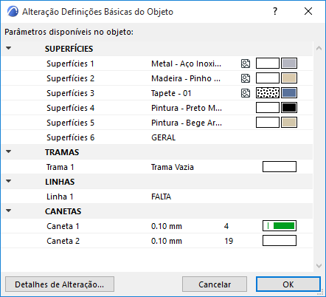Select Pintura - Bege Ar... surface value
Viewport: 326px width, 297px height.
click(x=187, y=123)
